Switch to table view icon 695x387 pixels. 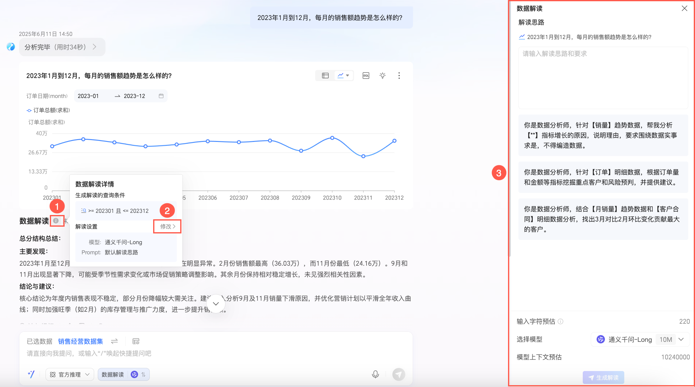(325, 76)
